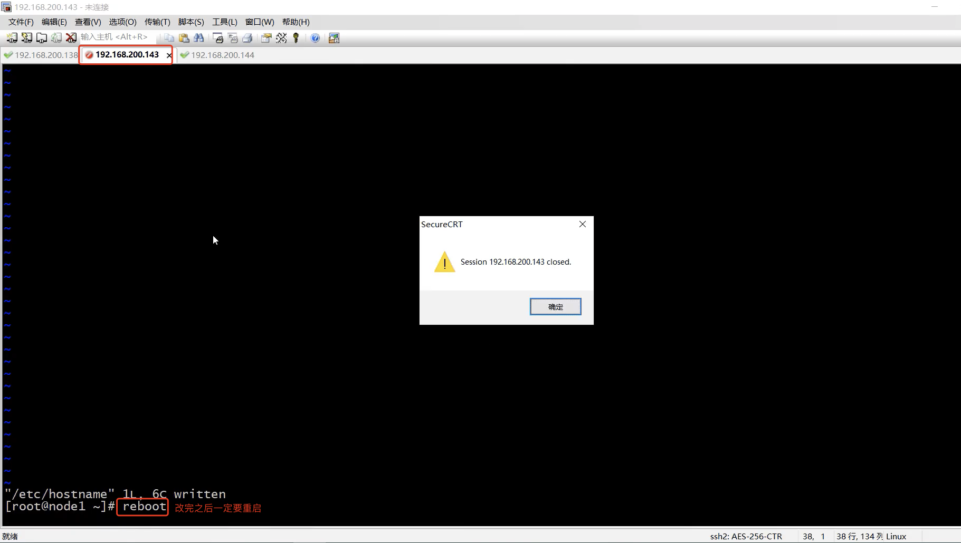Click the Print Screen icon
The width and height of the screenshot is (961, 543).
coord(218,38)
